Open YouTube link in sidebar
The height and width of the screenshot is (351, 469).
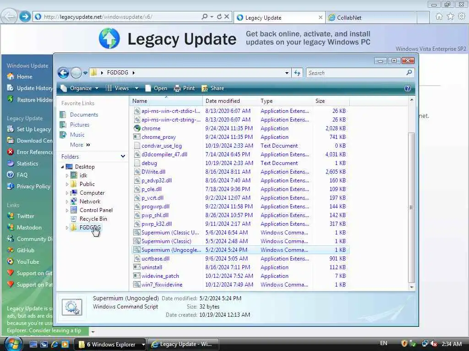click(28, 262)
